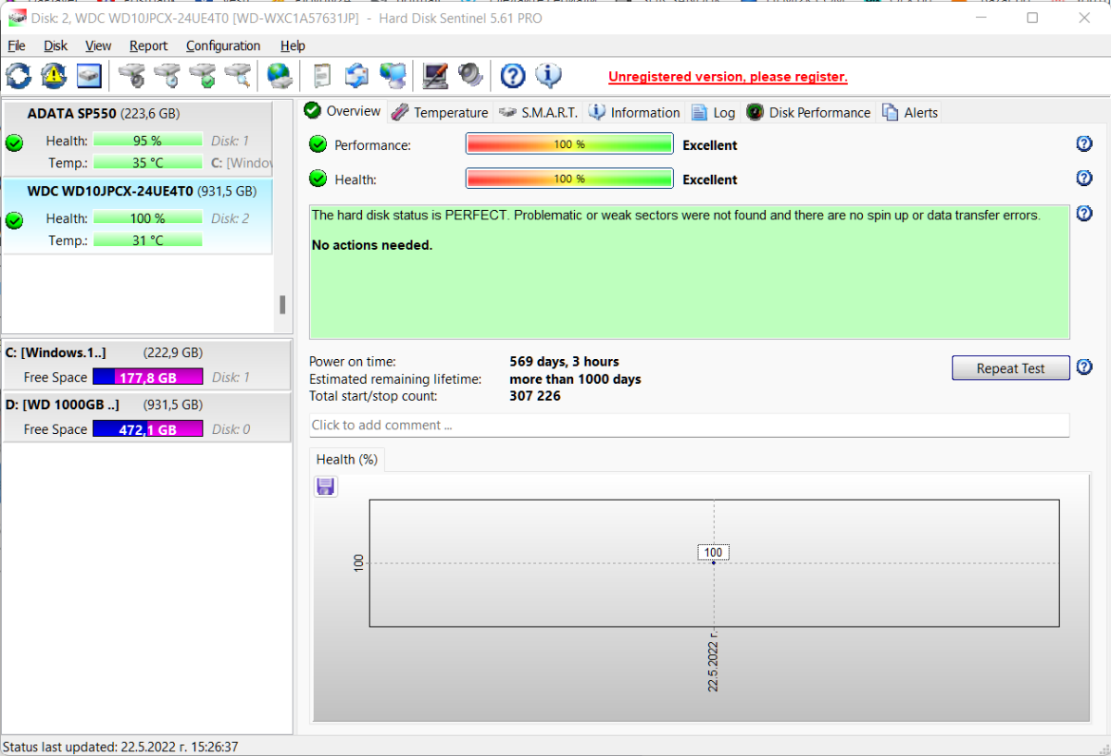Switch to the Disk Performance tab
The width and height of the screenshot is (1111, 756).
point(808,112)
